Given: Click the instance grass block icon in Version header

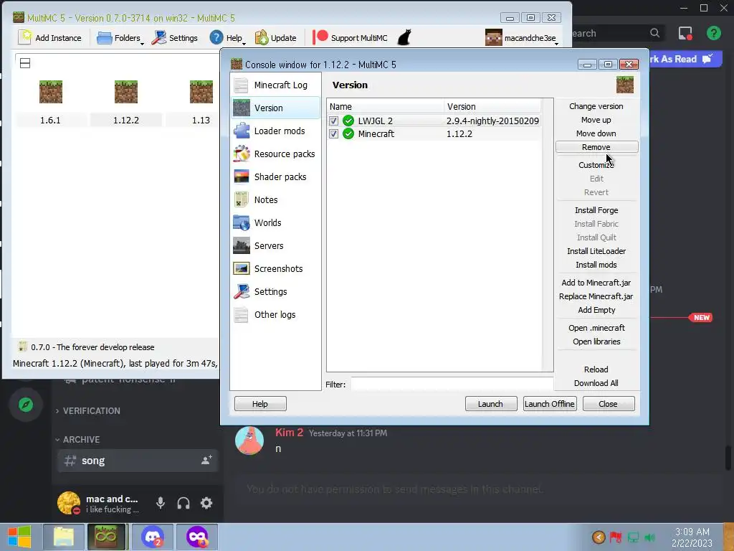Looking at the screenshot, I should [x=625, y=85].
